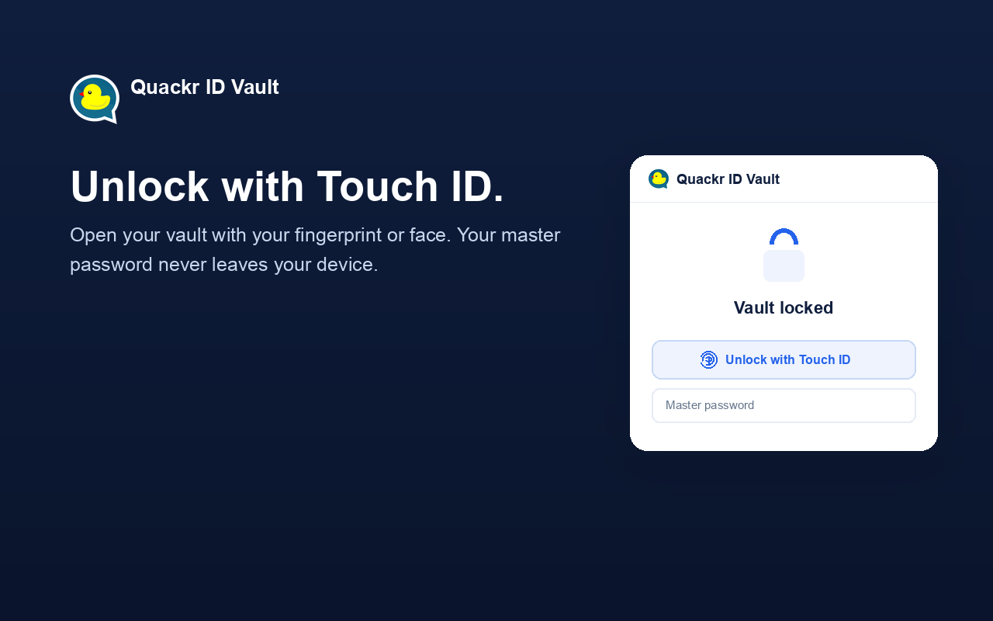
Task: Click the blue padlock icon
Action: click(784, 255)
